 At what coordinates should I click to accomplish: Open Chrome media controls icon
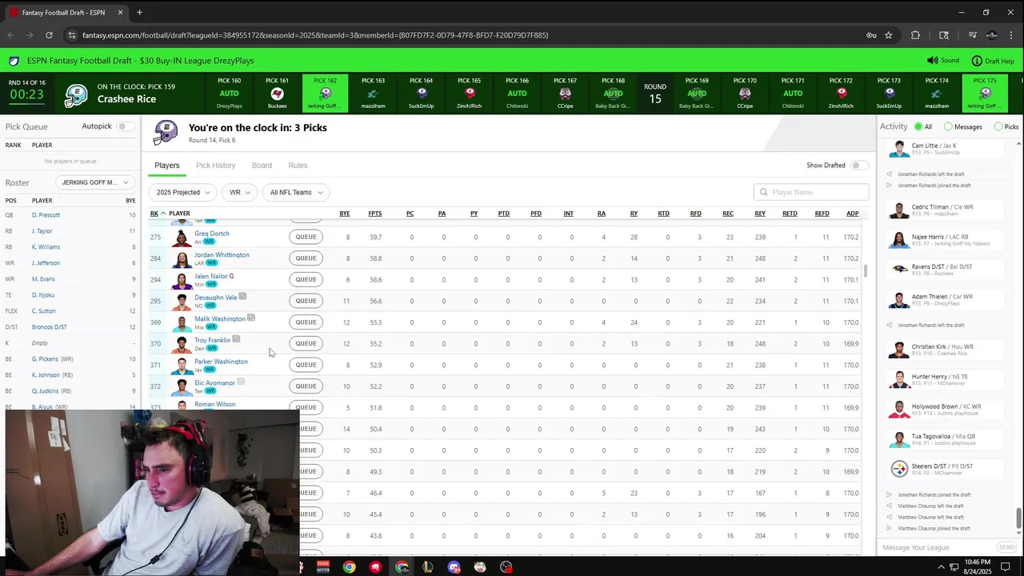click(972, 35)
